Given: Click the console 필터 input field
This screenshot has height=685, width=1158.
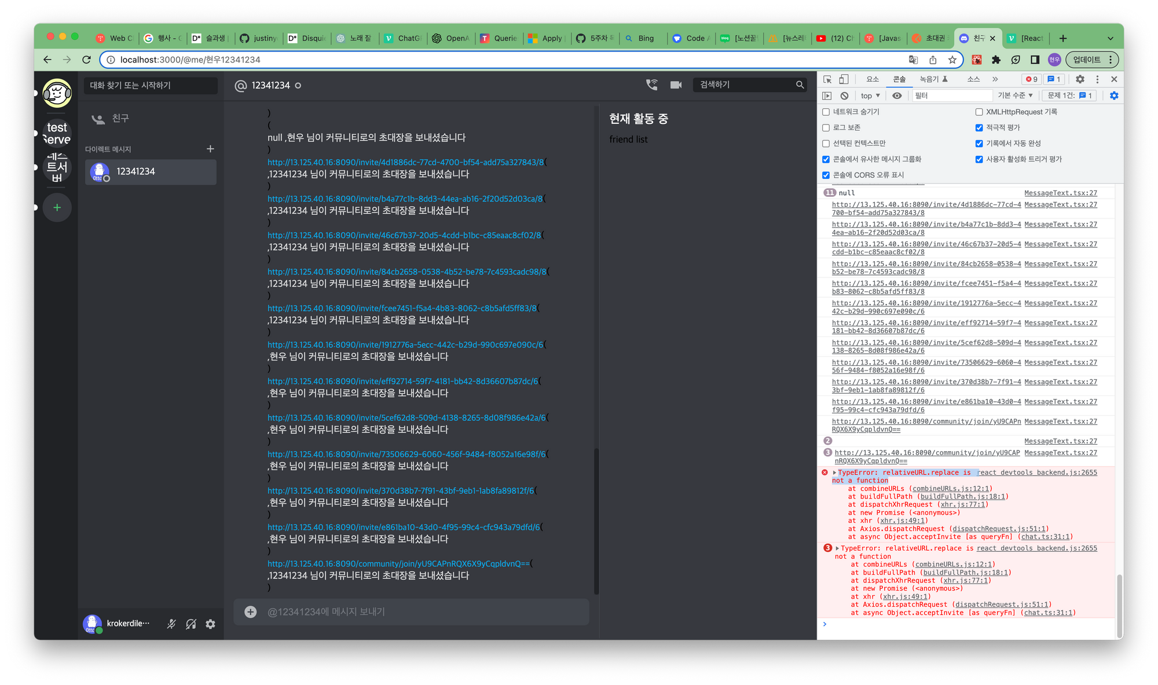Looking at the screenshot, I should point(952,96).
